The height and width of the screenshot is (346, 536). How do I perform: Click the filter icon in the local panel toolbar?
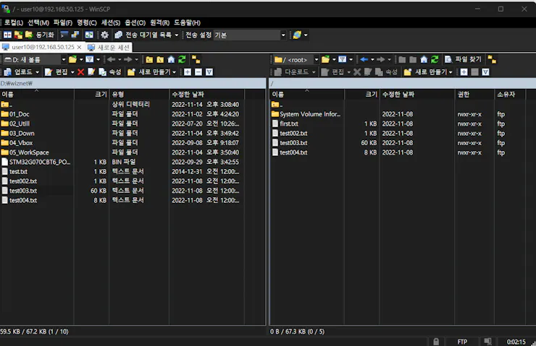[90, 60]
